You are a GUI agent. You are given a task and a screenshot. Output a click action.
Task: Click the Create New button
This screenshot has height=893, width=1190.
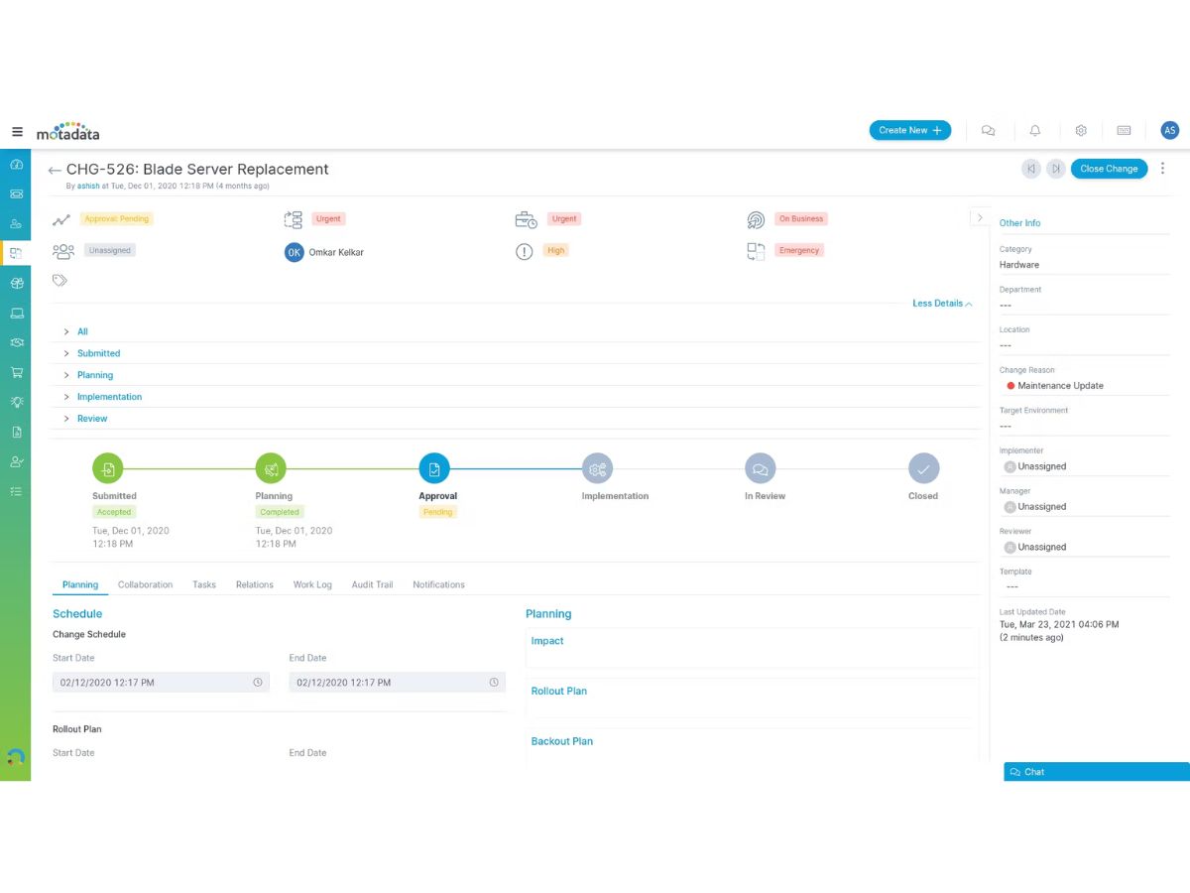(x=909, y=130)
